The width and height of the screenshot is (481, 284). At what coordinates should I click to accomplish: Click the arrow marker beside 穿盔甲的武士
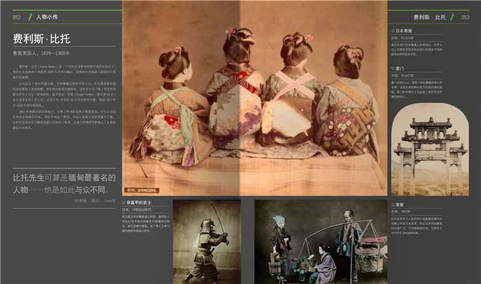pyautogui.click(x=124, y=203)
